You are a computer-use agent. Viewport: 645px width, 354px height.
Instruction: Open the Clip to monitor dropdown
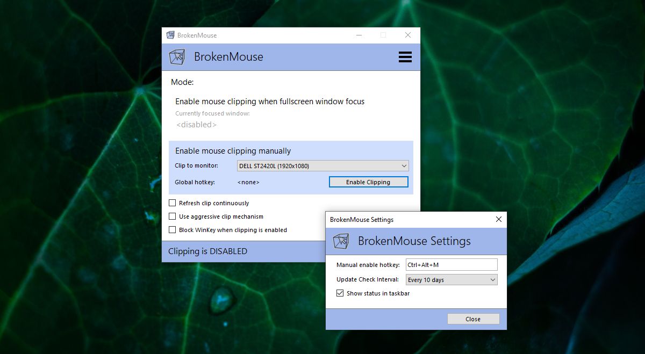[x=323, y=166]
